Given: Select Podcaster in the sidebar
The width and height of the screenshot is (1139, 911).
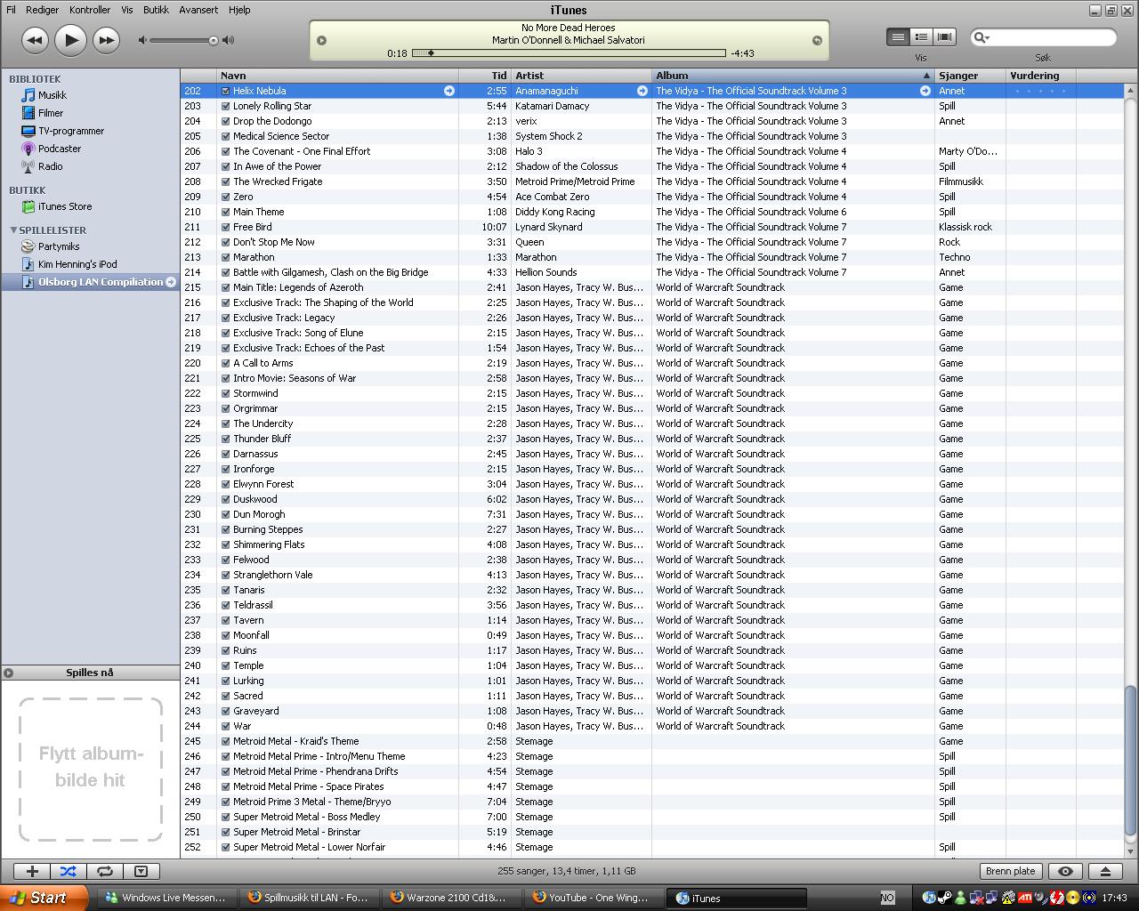Looking at the screenshot, I should [59, 149].
